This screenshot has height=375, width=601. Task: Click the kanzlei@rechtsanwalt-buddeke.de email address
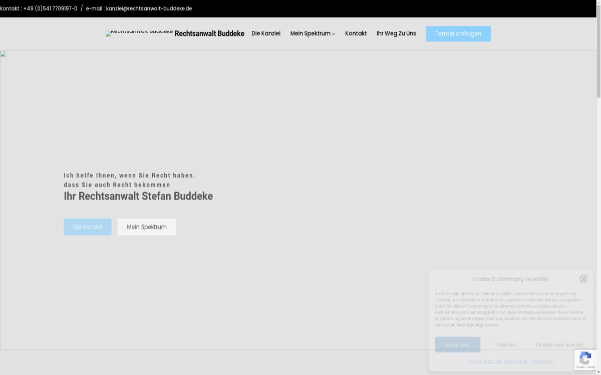pos(149,8)
